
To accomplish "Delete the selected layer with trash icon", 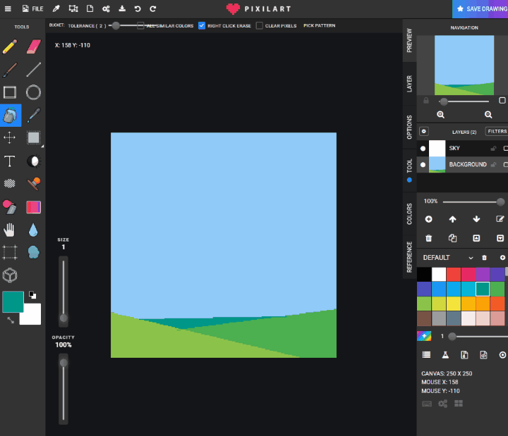I will pos(429,238).
